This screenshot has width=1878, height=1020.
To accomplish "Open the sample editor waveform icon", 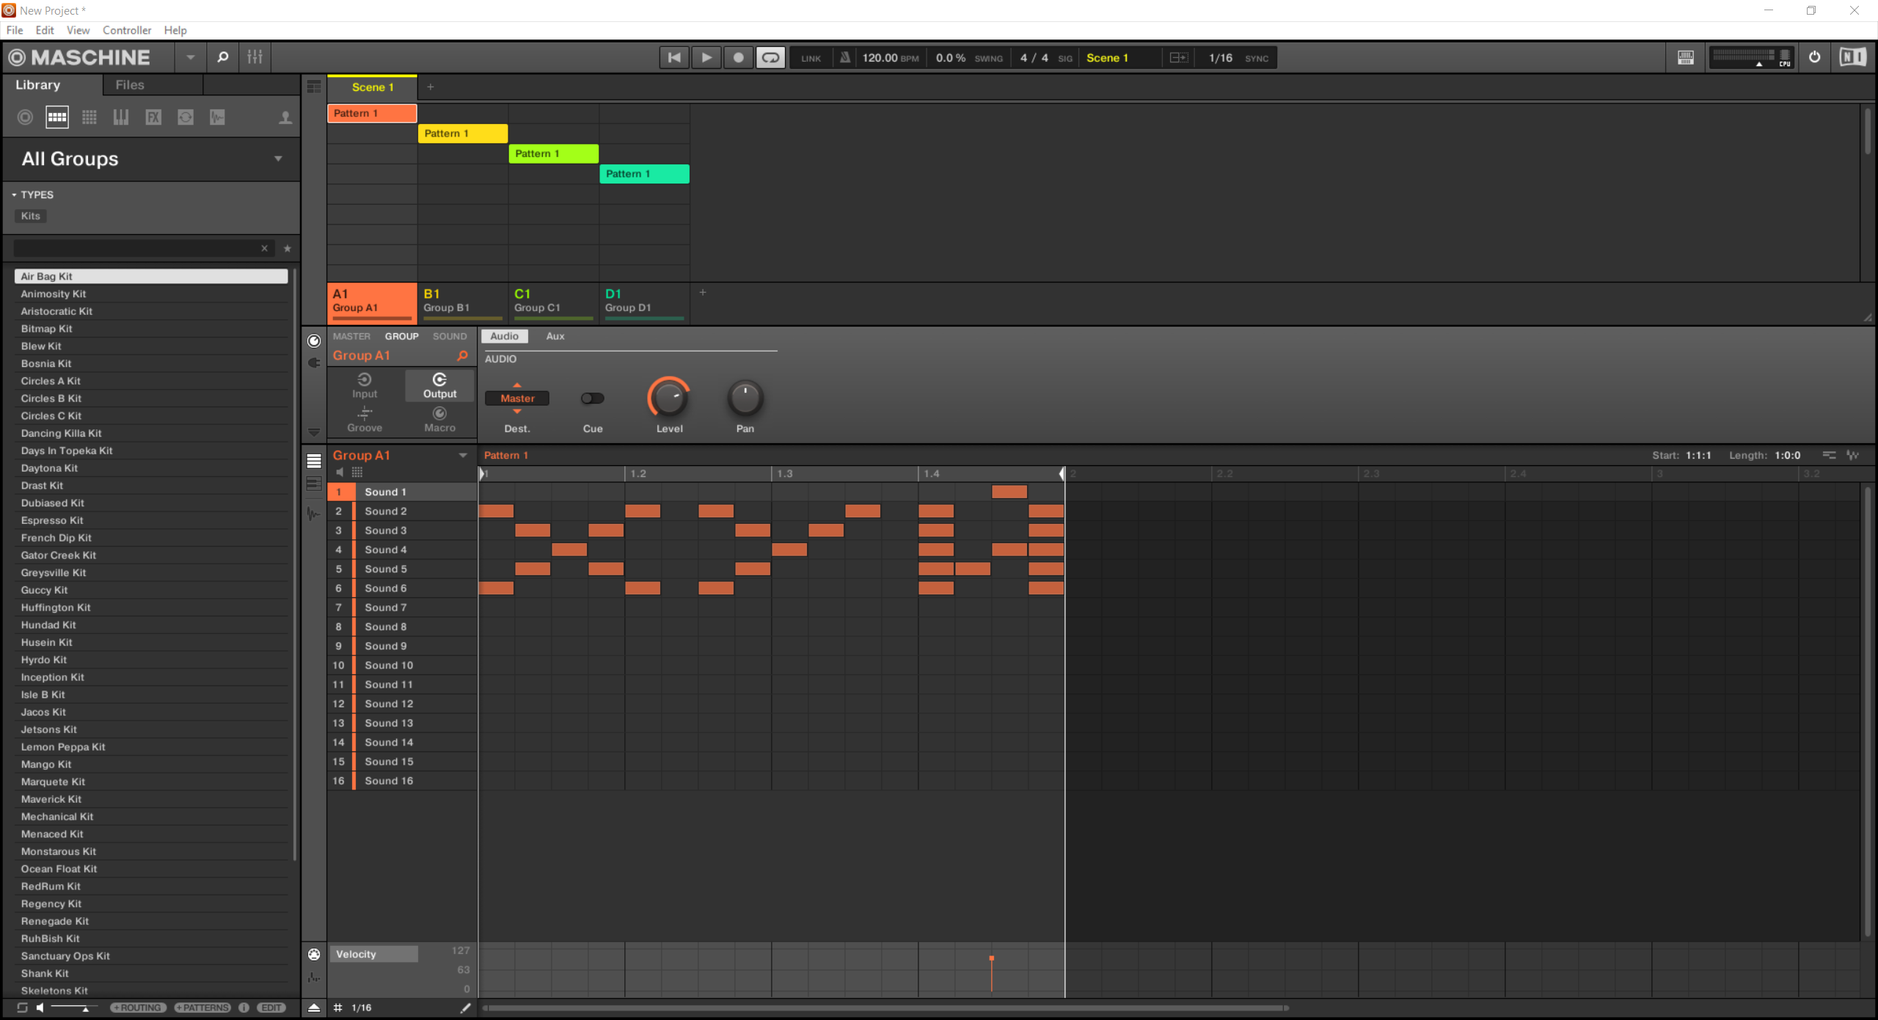I will (x=314, y=514).
